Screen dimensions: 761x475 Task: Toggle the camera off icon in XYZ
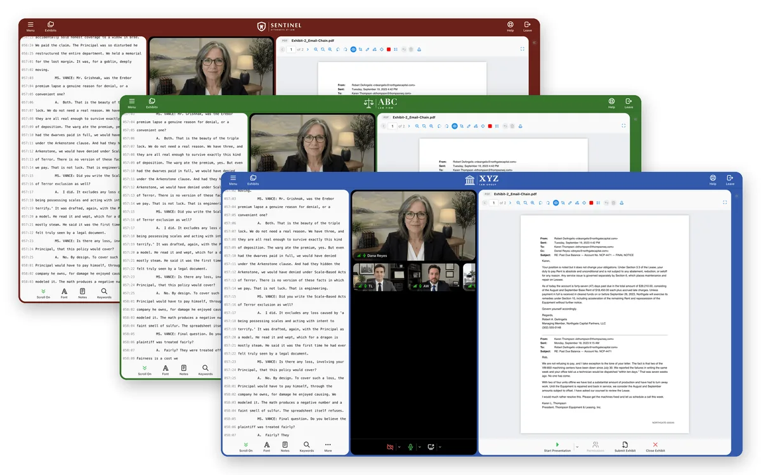(x=390, y=447)
